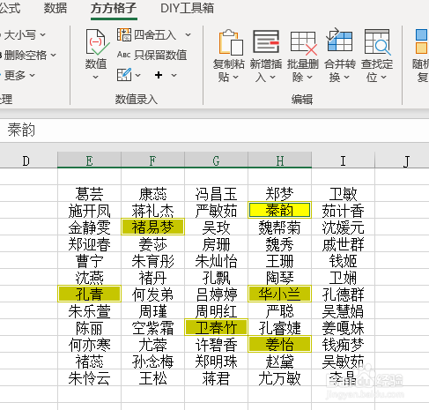Click the 复制粘贴 clipboard icon
Screen dimensions: 429x410
(231, 42)
